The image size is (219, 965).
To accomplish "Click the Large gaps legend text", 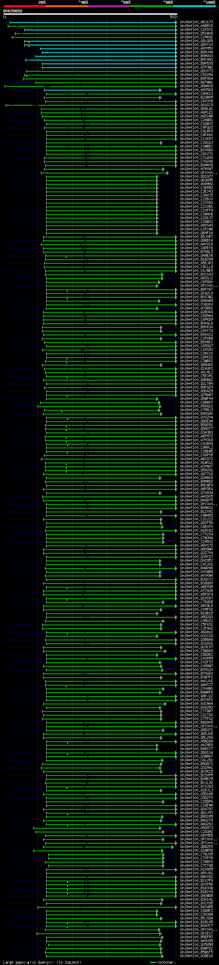I will coord(14,962).
